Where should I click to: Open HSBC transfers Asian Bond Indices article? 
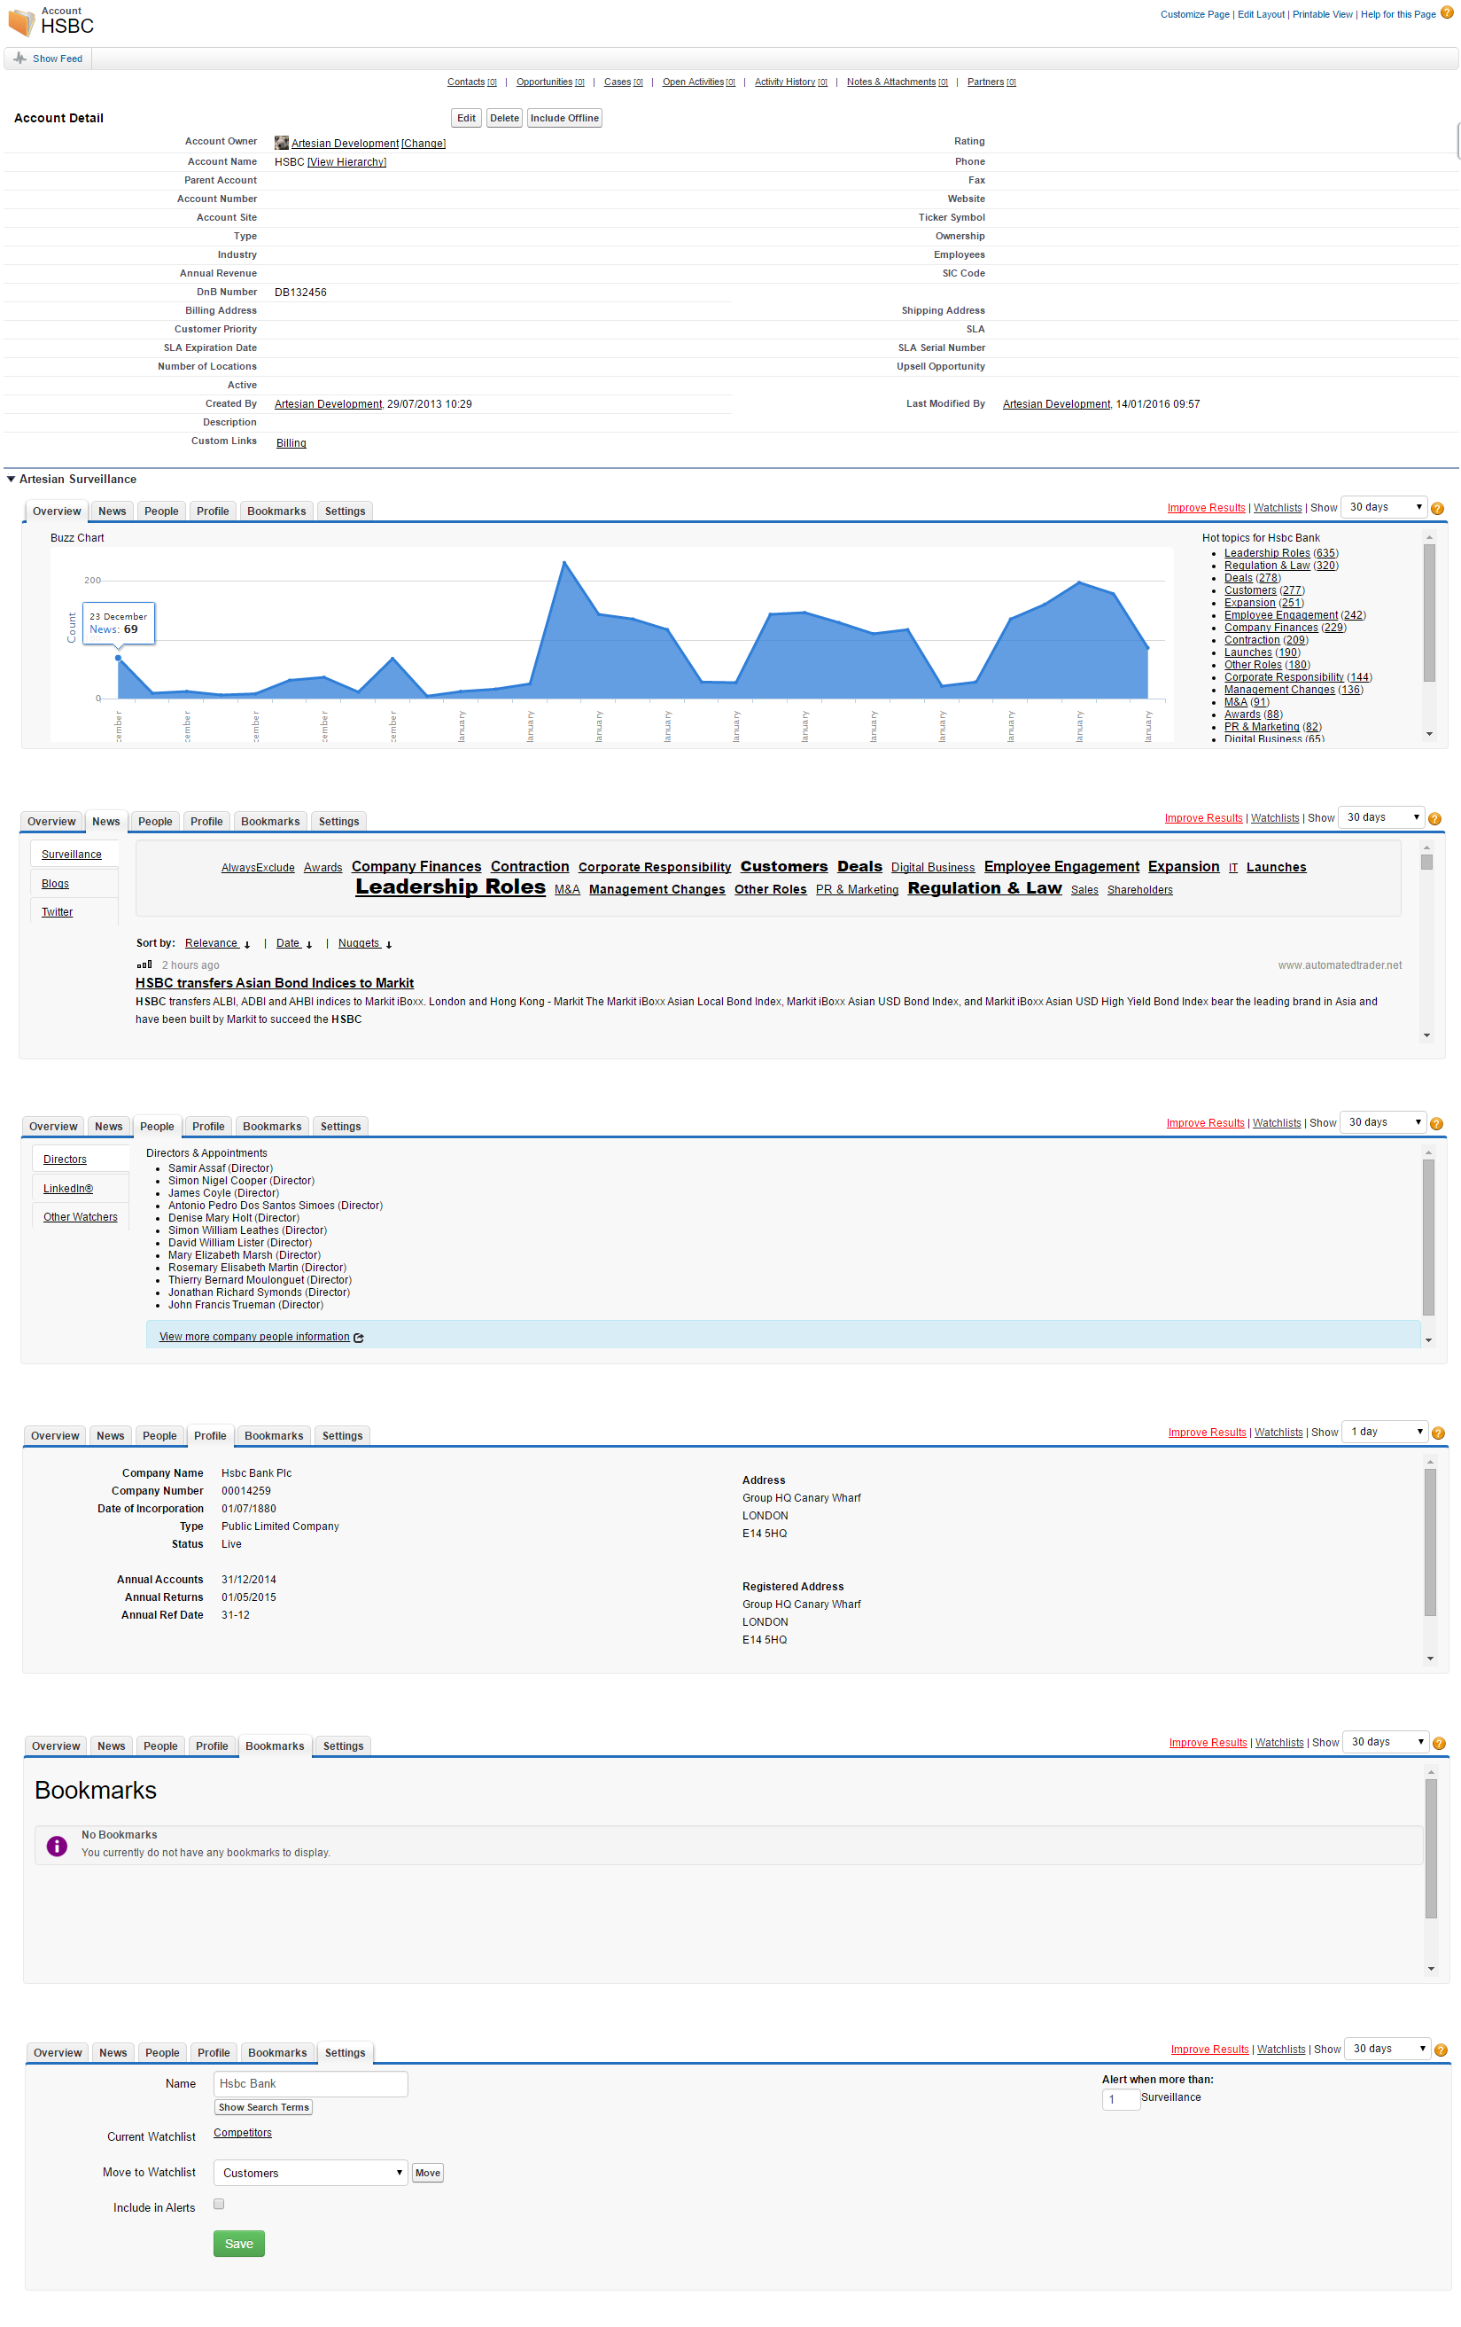click(x=275, y=983)
